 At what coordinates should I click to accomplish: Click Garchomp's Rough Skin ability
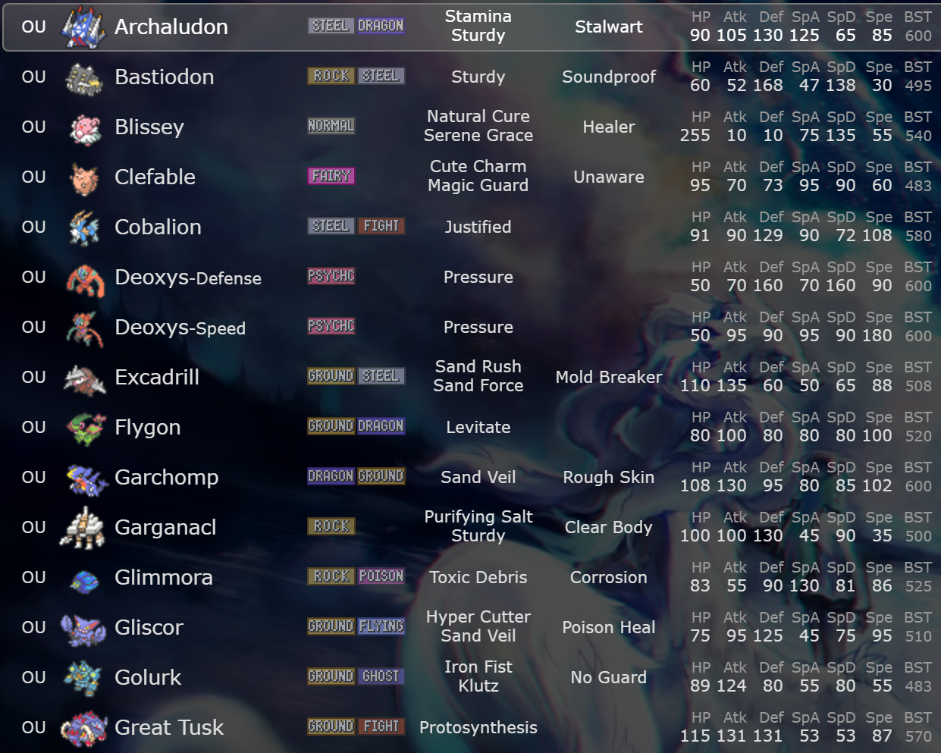tap(609, 478)
